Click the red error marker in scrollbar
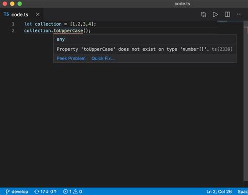248x195 pixels. 247,31
